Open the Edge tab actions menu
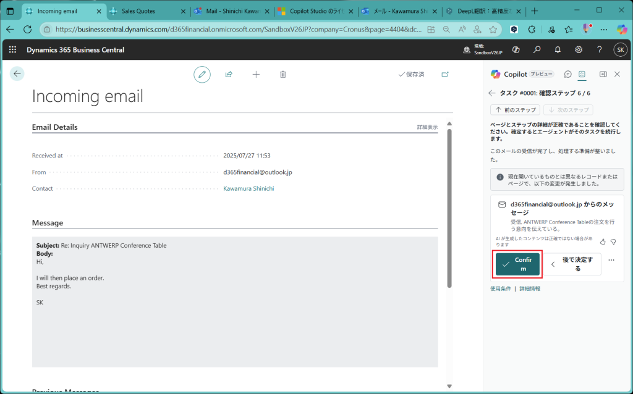 pos(10,11)
